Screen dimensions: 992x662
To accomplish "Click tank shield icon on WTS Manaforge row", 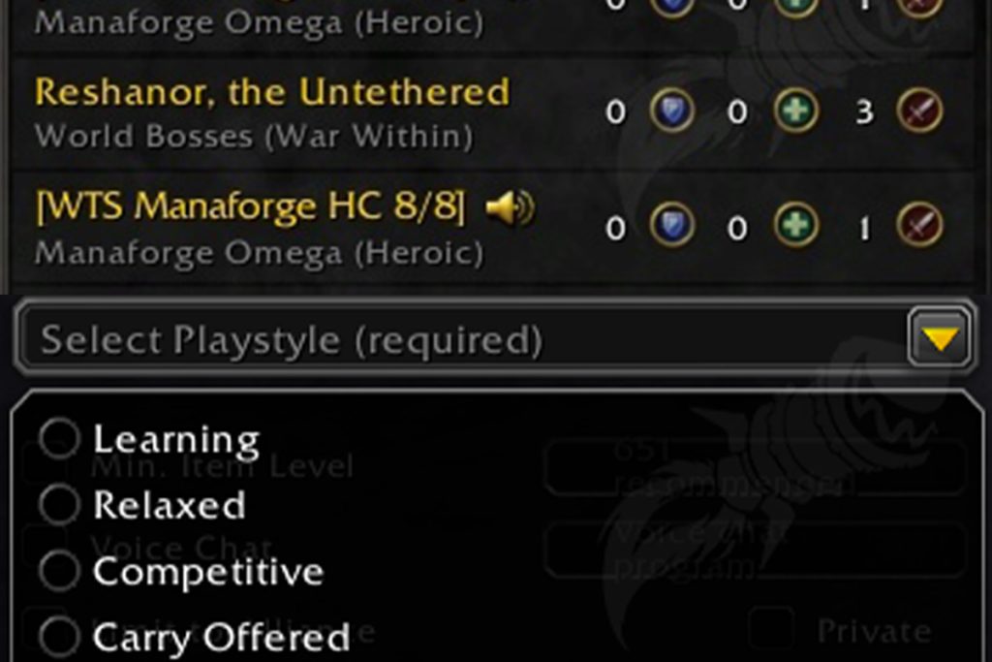I will point(672,224).
